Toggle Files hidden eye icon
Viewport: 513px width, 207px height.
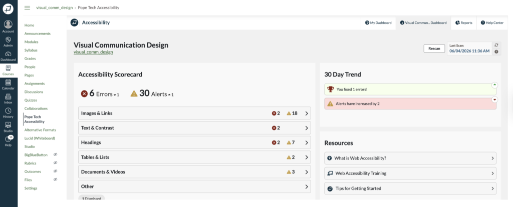pos(56,179)
